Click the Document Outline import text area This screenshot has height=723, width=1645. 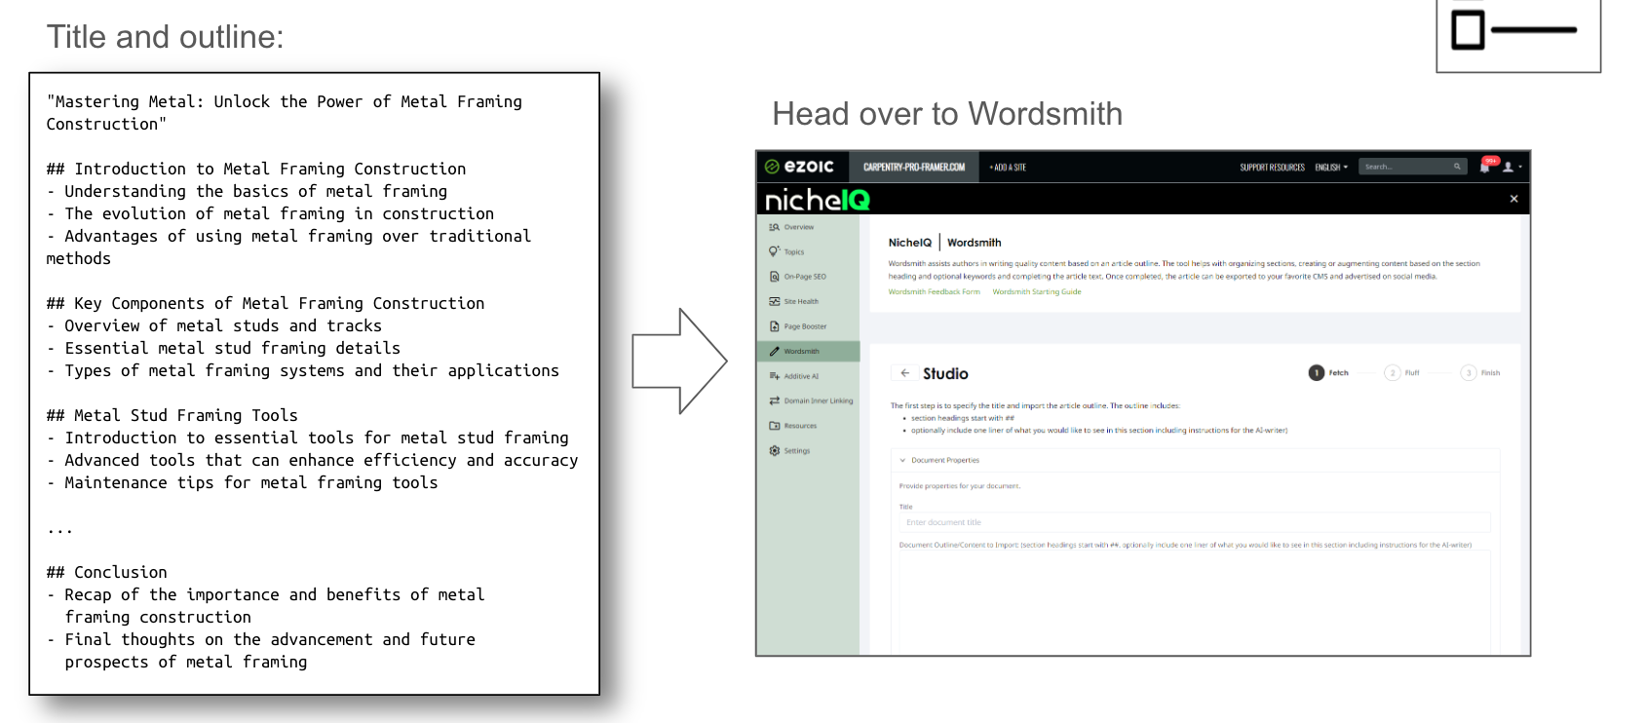click(x=1195, y=601)
